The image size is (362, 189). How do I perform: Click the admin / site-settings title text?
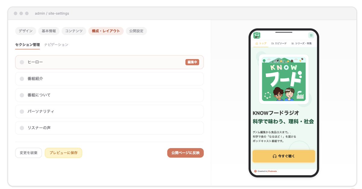click(52, 13)
